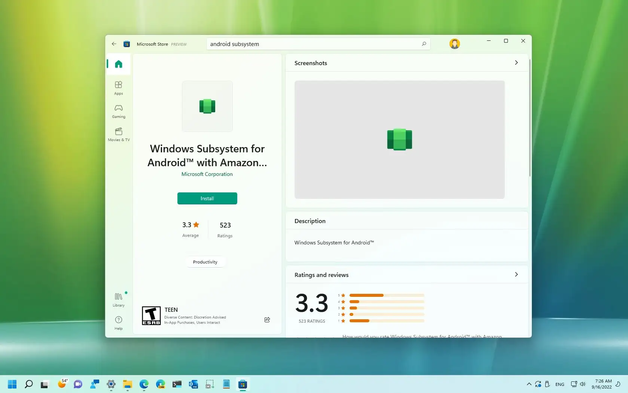Click the app title "Windows Subsystem for Android™ with Amazon..."

pyautogui.click(x=207, y=155)
